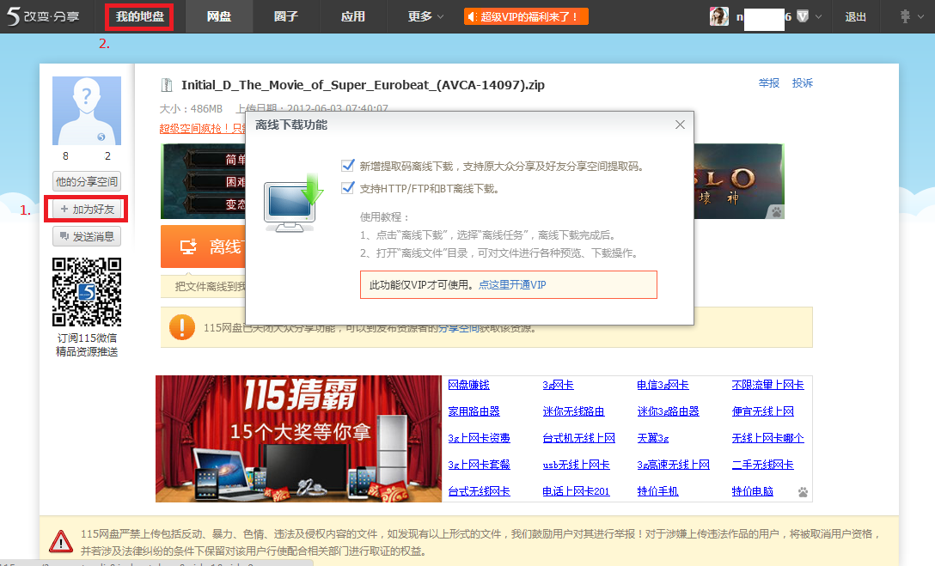Click the 超级空间疯抢 promo link

point(203,128)
